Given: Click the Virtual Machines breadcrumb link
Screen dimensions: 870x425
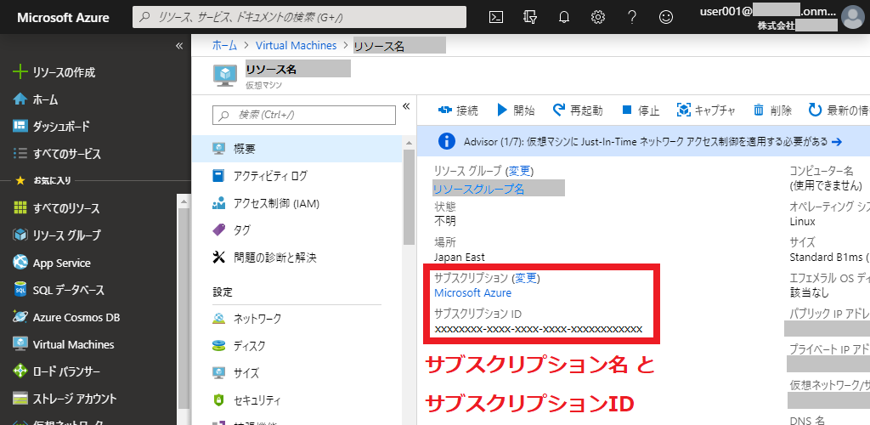Looking at the screenshot, I should coord(297,46).
